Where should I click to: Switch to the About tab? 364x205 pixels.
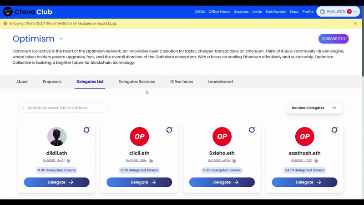22,82
